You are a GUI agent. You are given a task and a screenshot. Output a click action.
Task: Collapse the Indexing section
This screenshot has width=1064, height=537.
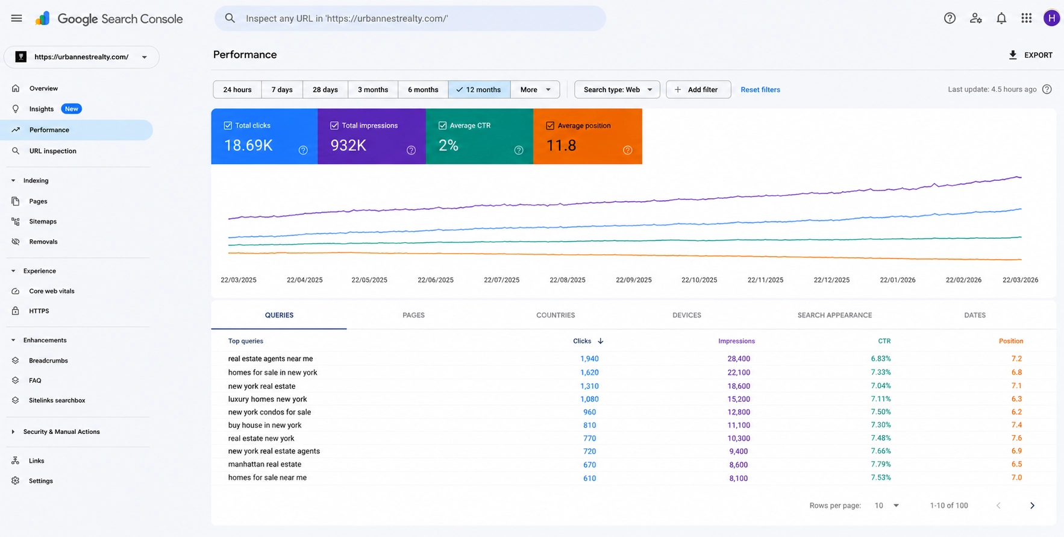(x=13, y=180)
